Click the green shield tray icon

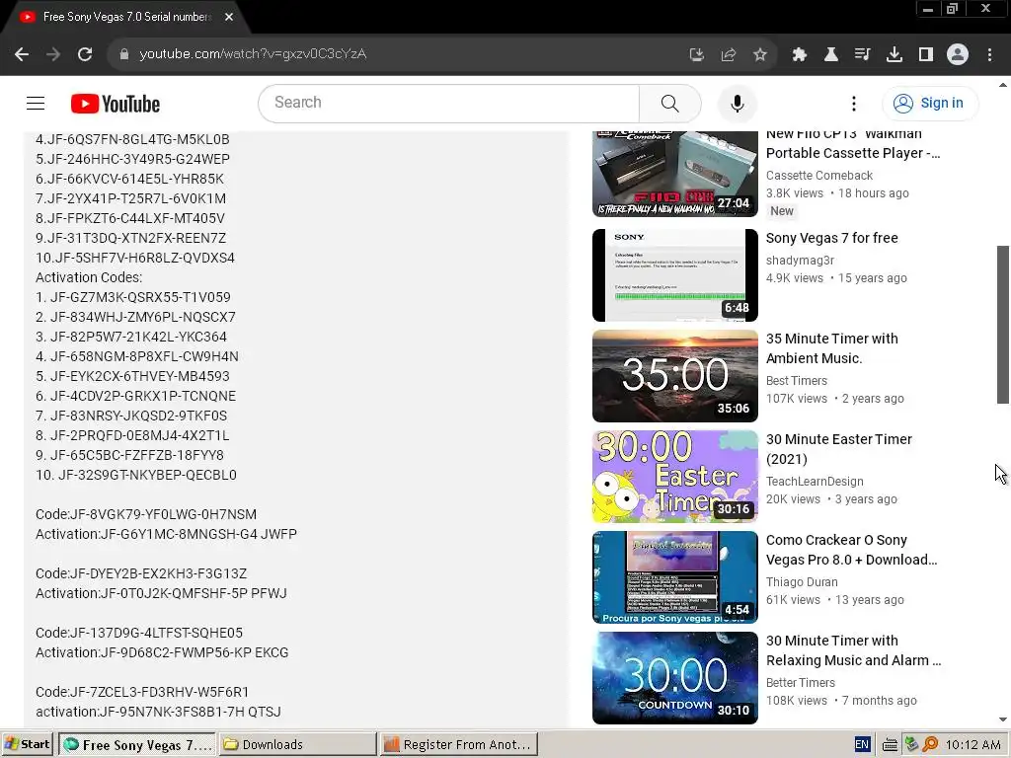click(911, 744)
